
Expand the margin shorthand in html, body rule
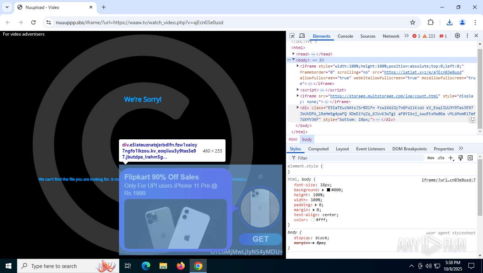(314, 210)
